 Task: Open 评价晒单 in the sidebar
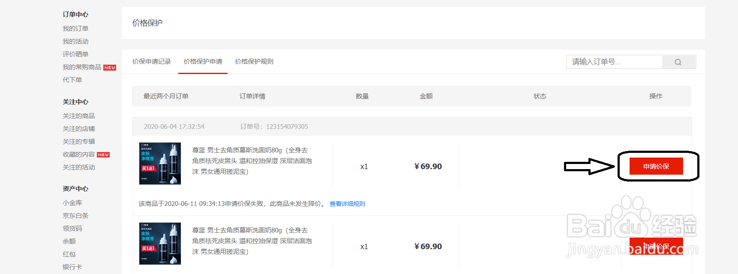click(75, 54)
